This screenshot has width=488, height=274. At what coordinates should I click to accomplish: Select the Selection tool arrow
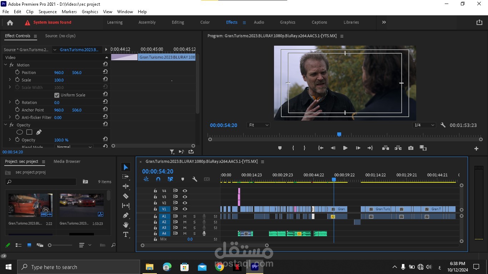click(x=126, y=167)
